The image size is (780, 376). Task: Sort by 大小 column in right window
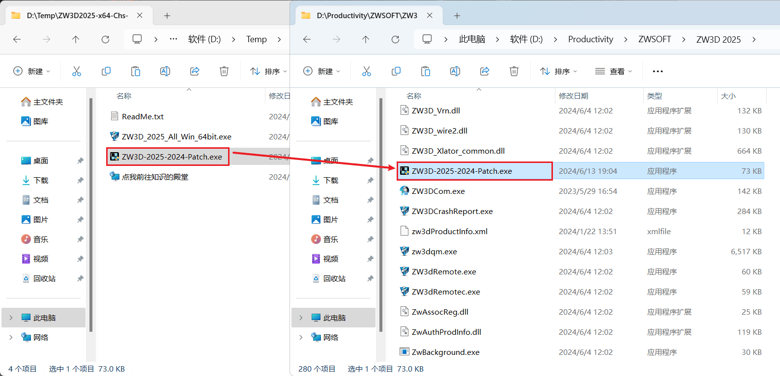tap(742, 96)
